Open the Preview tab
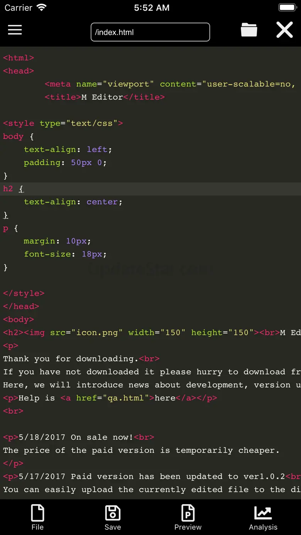 [188, 518]
